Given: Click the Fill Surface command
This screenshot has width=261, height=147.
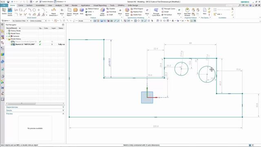Looking at the screenshot, I should (167, 15).
